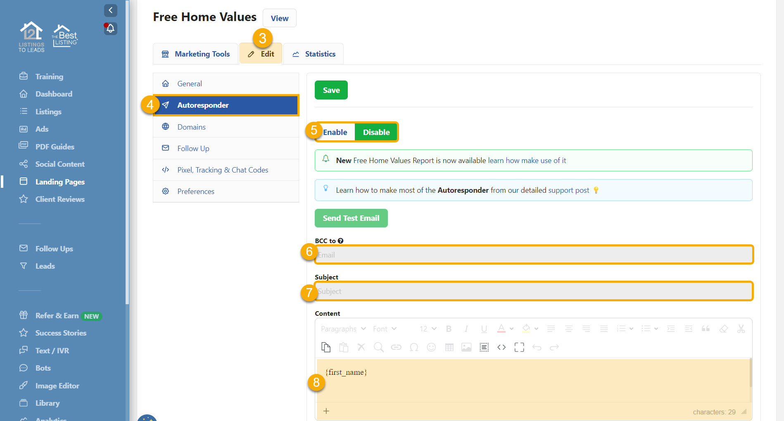
Task: Open the font size 12 dropdown
Action: point(428,329)
